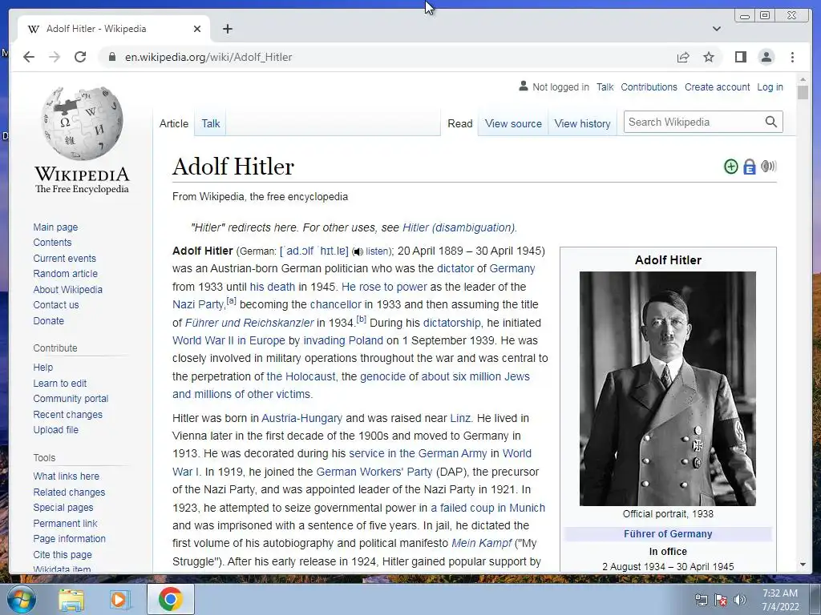Click the Action Center flag icon
The width and height of the screenshot is (821, 615).
point(721,600)
